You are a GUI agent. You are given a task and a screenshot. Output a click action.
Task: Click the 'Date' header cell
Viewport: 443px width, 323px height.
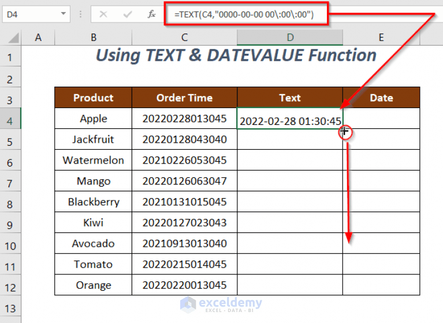click(x=381, y=98)
